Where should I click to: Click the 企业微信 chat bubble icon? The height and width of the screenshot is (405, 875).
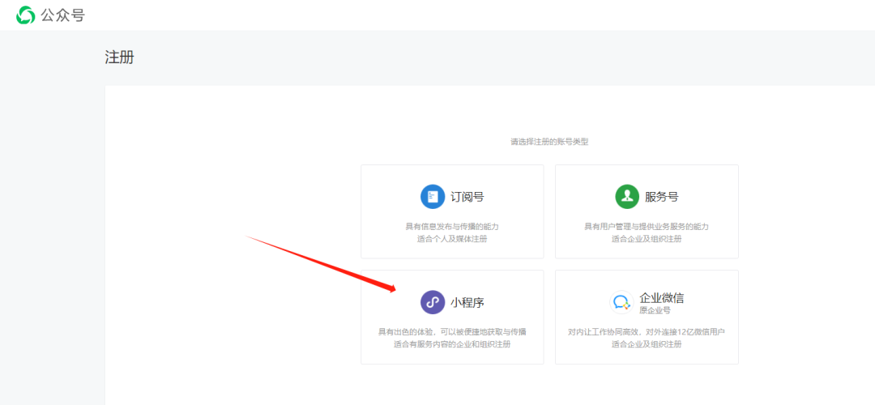tap(621, 302)
